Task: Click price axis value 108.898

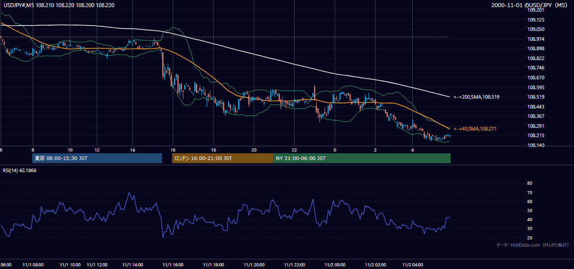Action: click(535, 48)
